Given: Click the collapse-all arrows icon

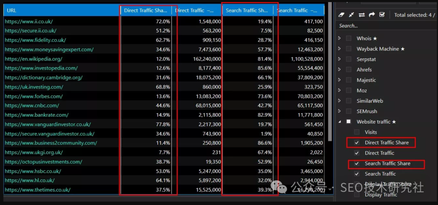Looking at the screenshot, I should [351, 15].
